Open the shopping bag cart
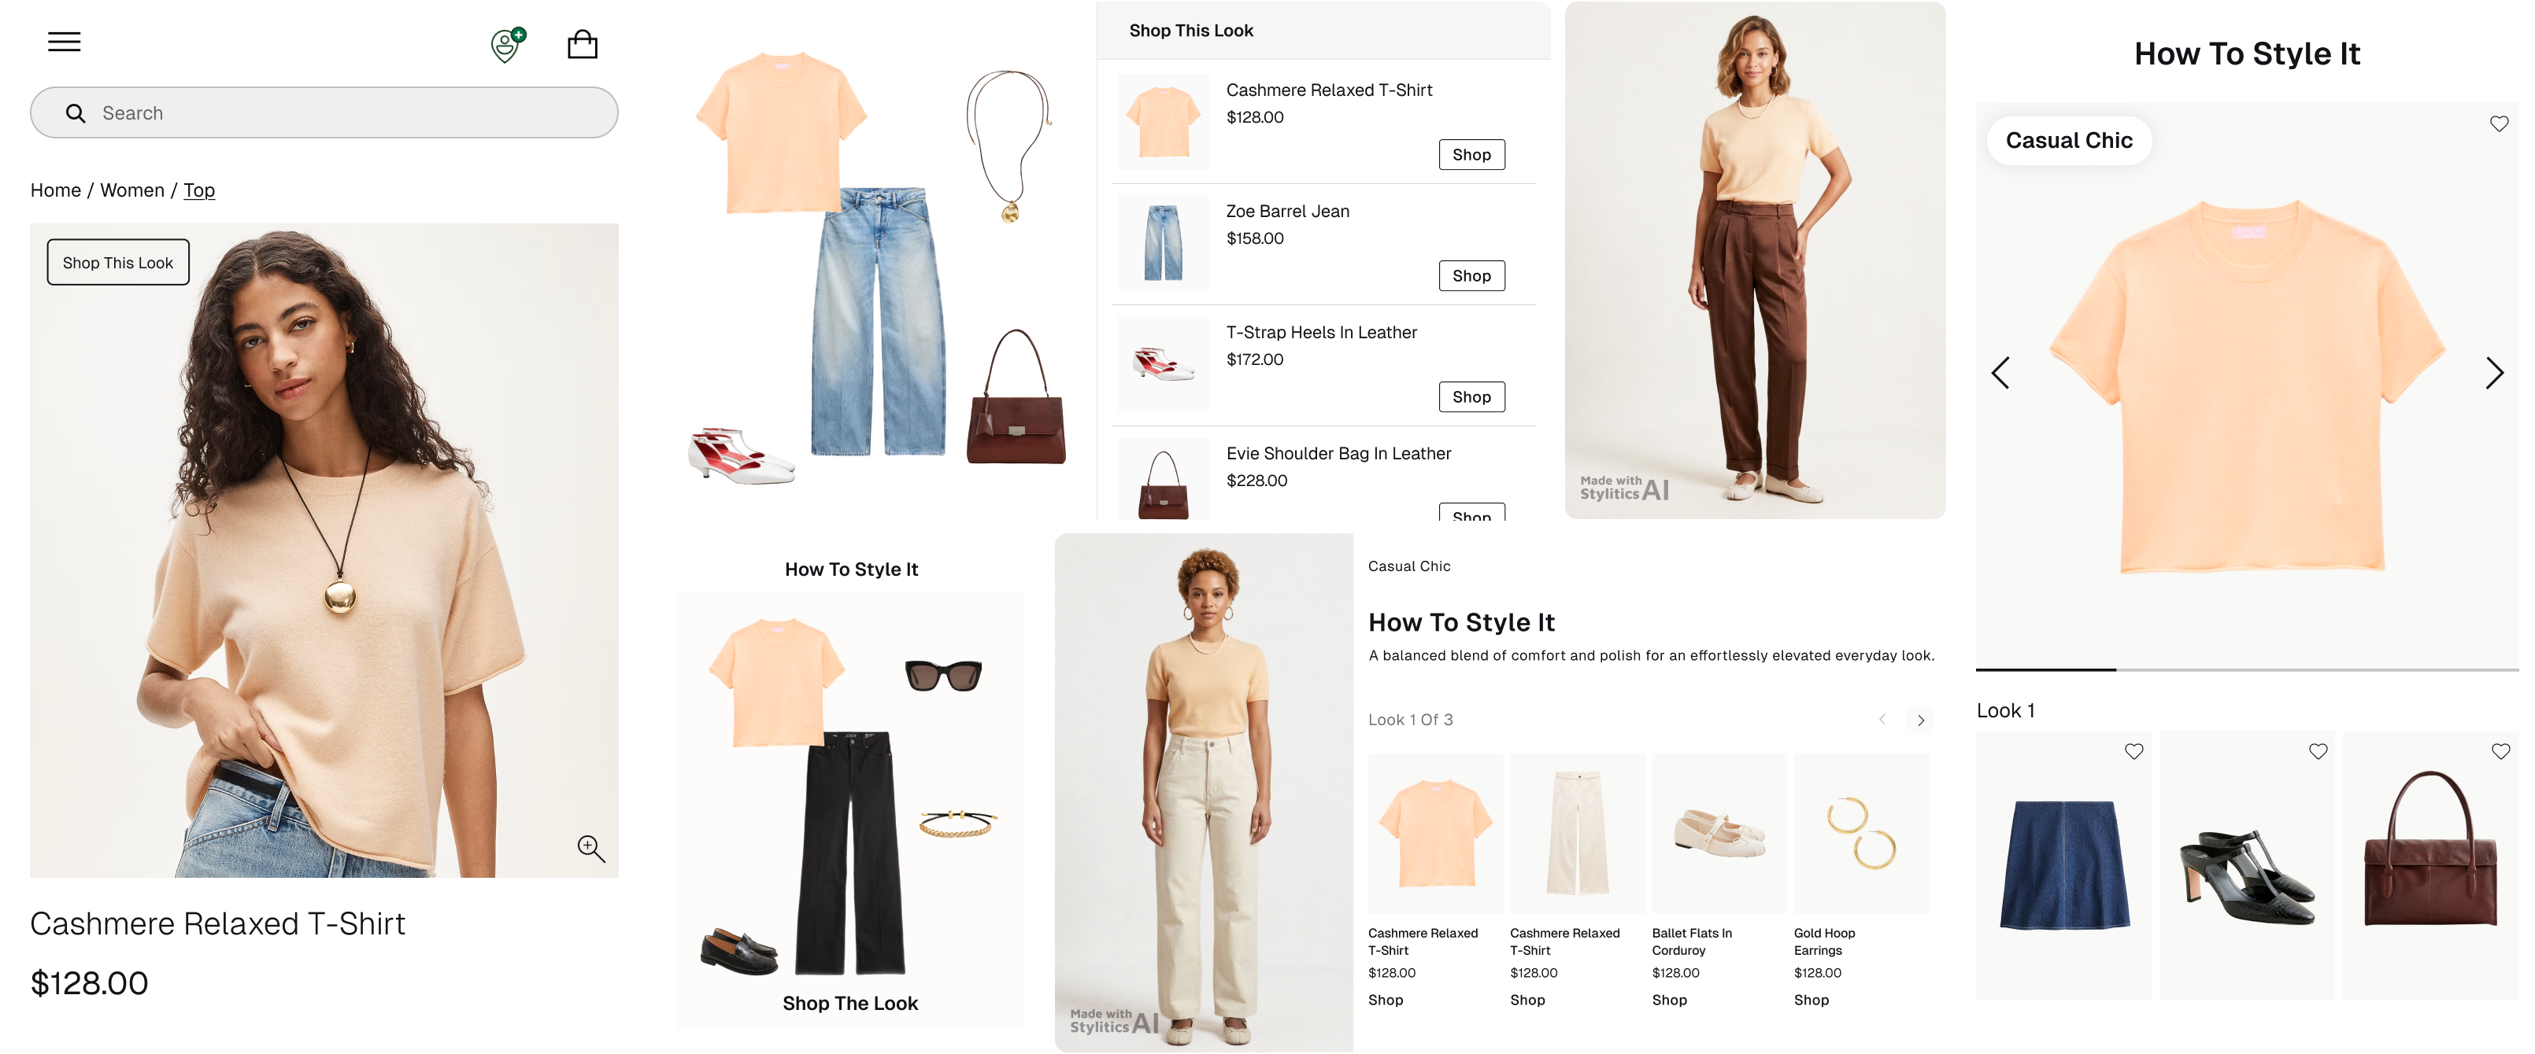Image resolution: width=2535 pixels, height=1054 pixels. [x=583, y=44]
